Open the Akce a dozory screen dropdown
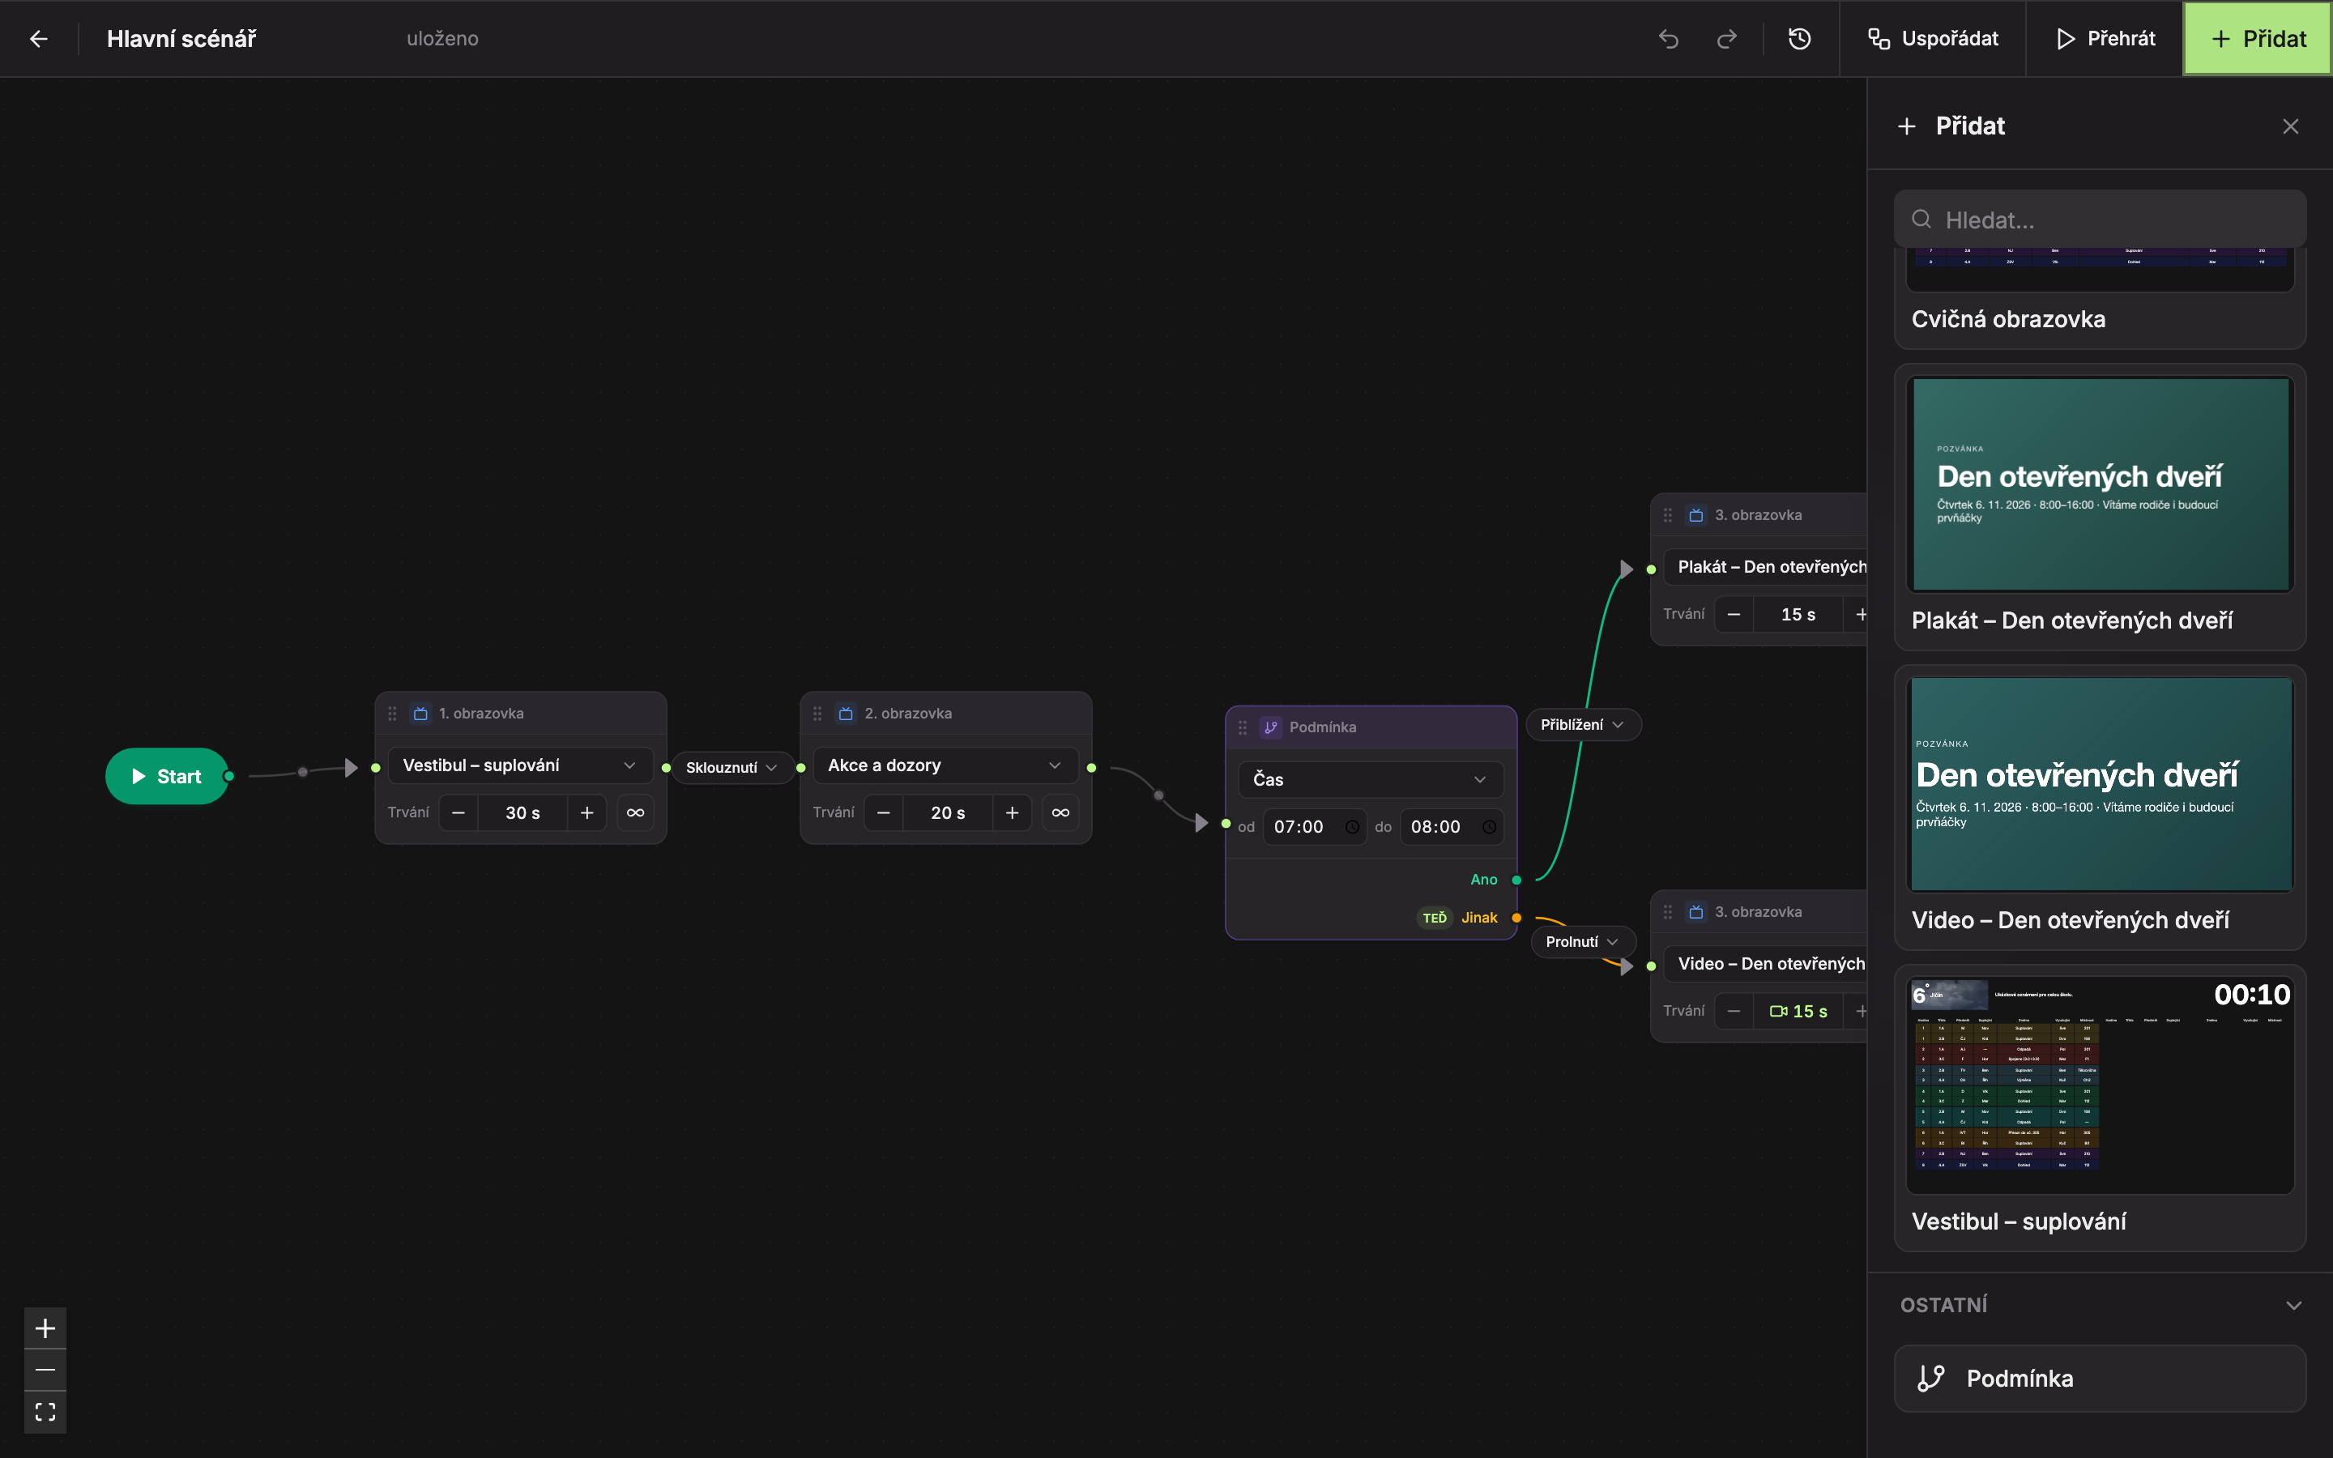 945,765
